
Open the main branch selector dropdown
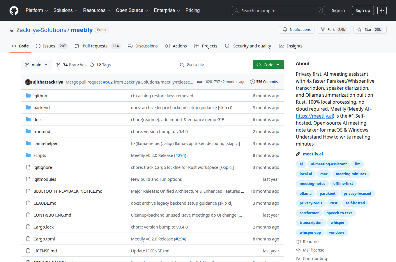point(36,65)
